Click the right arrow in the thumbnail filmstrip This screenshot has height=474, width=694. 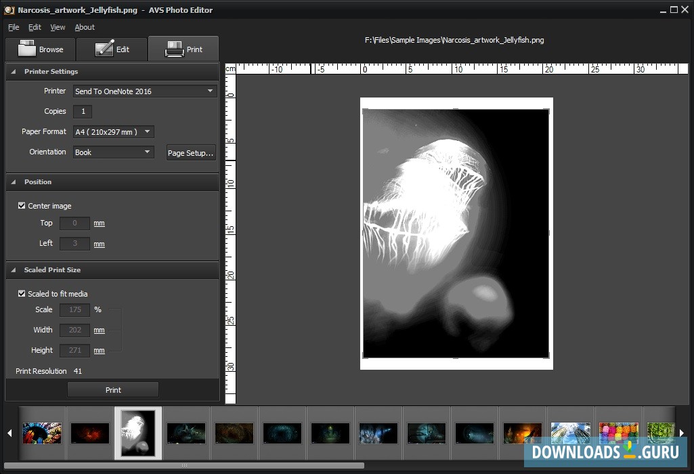[682, 433]
